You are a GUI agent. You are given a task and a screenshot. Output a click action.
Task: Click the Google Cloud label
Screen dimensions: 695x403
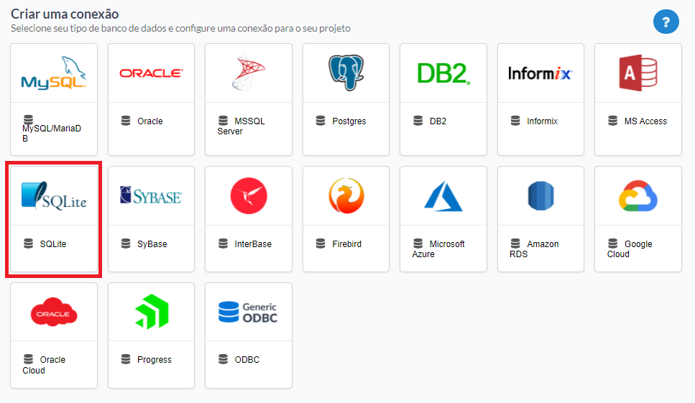pos(630,249)
